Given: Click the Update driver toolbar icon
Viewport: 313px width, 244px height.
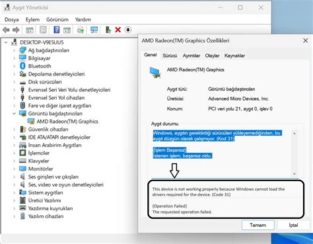Looking at the screenshot, I should (108, 30).
